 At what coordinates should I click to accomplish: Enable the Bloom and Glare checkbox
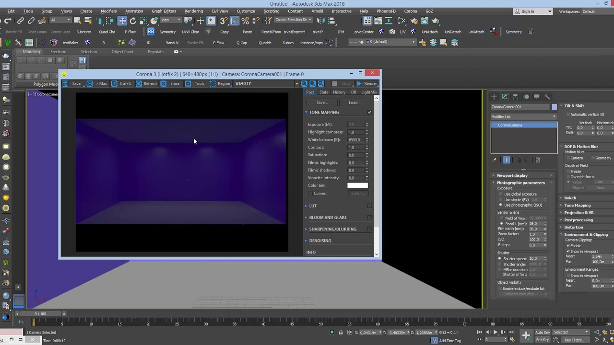point(369,218)
